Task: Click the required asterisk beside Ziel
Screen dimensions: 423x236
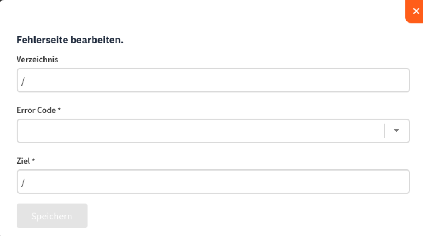Action: pyautogui.click(x=33, y=160)
